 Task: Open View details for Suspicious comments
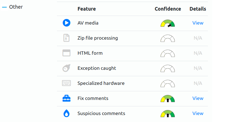[x=198, y=113]
